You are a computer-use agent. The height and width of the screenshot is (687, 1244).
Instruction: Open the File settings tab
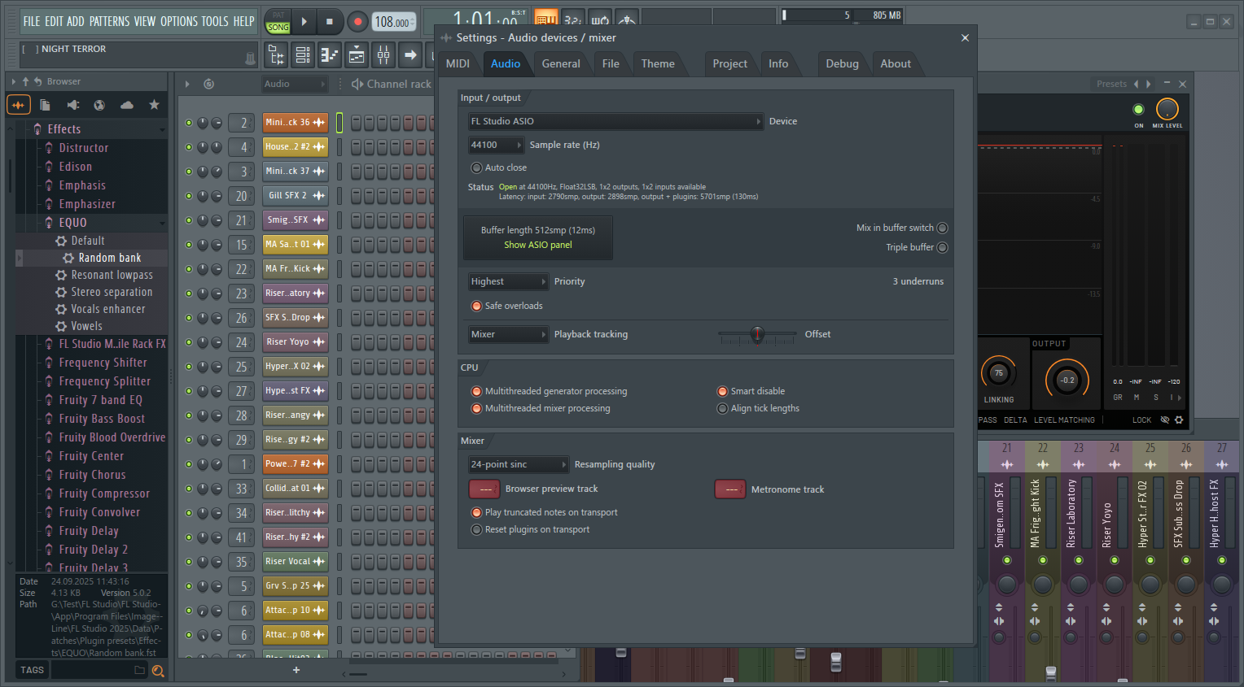(611, 64)
